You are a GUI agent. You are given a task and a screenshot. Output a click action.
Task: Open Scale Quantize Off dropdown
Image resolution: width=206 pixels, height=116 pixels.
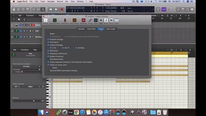click(17, 87)
